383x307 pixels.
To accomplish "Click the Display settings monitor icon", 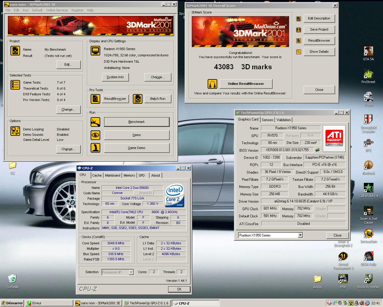I will [x=95, y=51].
